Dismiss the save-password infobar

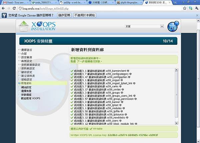coord(197,15)
